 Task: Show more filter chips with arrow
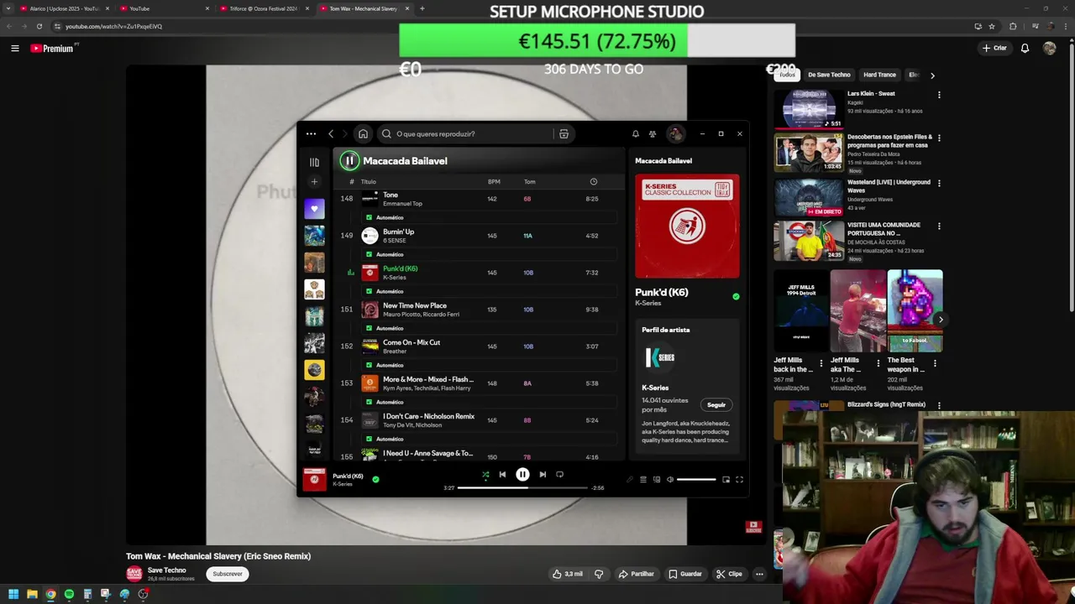click(932, 75)
